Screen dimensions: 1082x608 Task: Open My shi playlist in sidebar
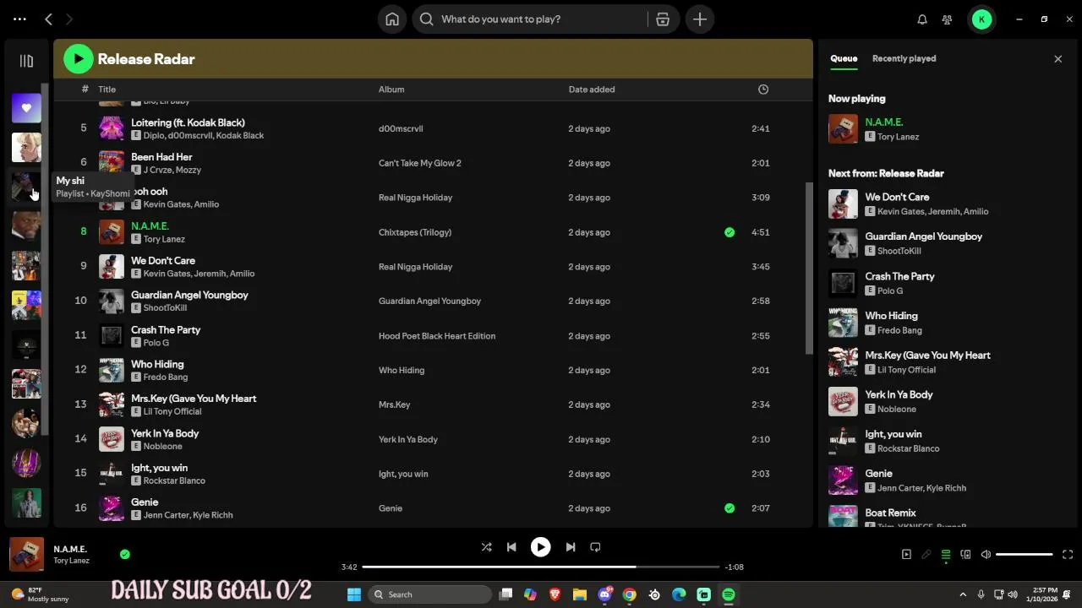click(26, 186)
